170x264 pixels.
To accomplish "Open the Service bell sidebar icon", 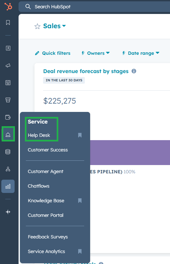I will coord(8,134).
